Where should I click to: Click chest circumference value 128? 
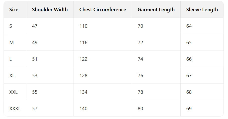tap(83, 75)
